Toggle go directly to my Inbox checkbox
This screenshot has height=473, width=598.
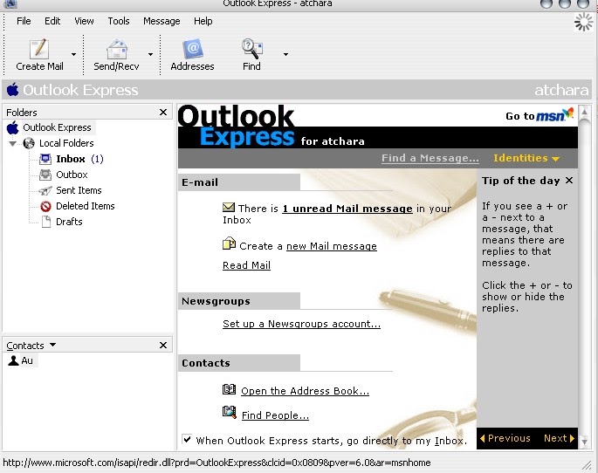point(187,440)
